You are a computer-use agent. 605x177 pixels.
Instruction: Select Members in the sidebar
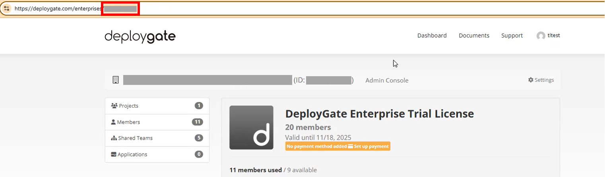157,122
